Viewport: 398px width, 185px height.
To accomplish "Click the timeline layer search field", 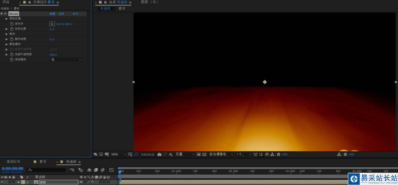I will click(46, 170).
